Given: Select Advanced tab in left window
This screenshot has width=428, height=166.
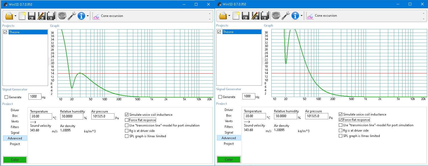Looking at the screenshot, I should click(15, 138).
